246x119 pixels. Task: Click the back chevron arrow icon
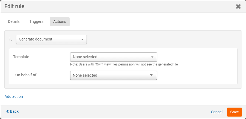click(8, 111)
